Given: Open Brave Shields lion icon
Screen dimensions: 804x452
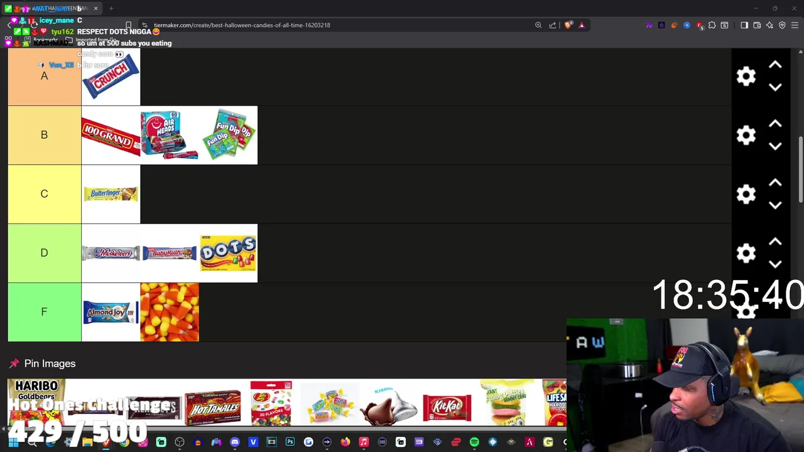Looking at the screenshot, I should pos(568,25).
